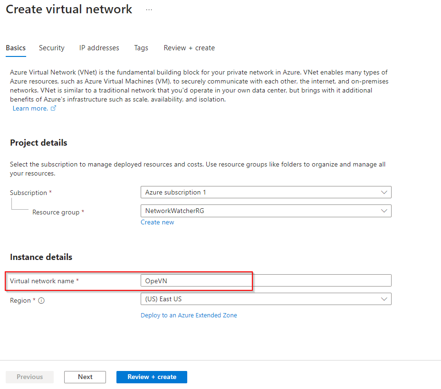Click the Region info icon
Image resolution: width=441 pixels, height=389 pixels.
(41, 301)
